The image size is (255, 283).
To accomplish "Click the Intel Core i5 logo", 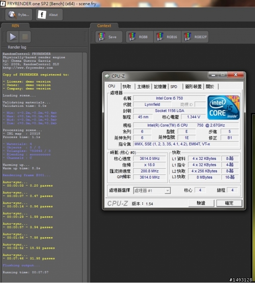I will 224,107.
